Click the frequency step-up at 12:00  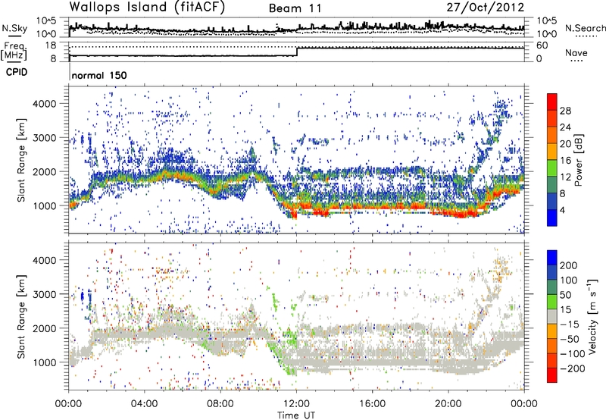(x=297, y=52)
